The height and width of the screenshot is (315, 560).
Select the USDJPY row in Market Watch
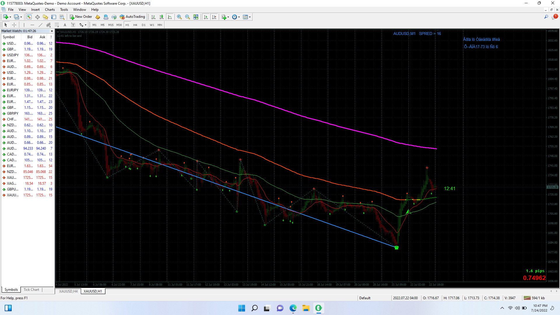13,55
